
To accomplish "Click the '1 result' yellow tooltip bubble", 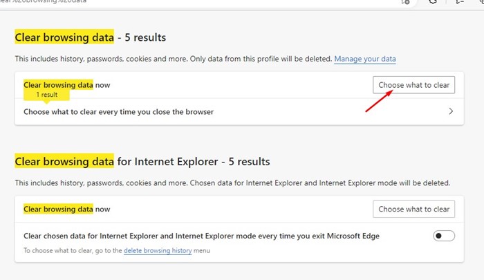I will 47,94.
